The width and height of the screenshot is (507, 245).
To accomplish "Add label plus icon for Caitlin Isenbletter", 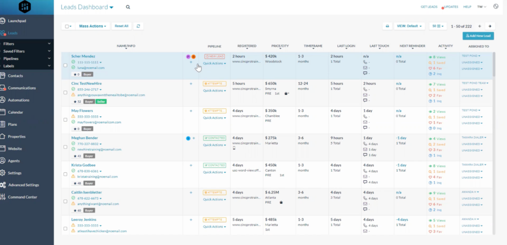I will click(191, 193).
